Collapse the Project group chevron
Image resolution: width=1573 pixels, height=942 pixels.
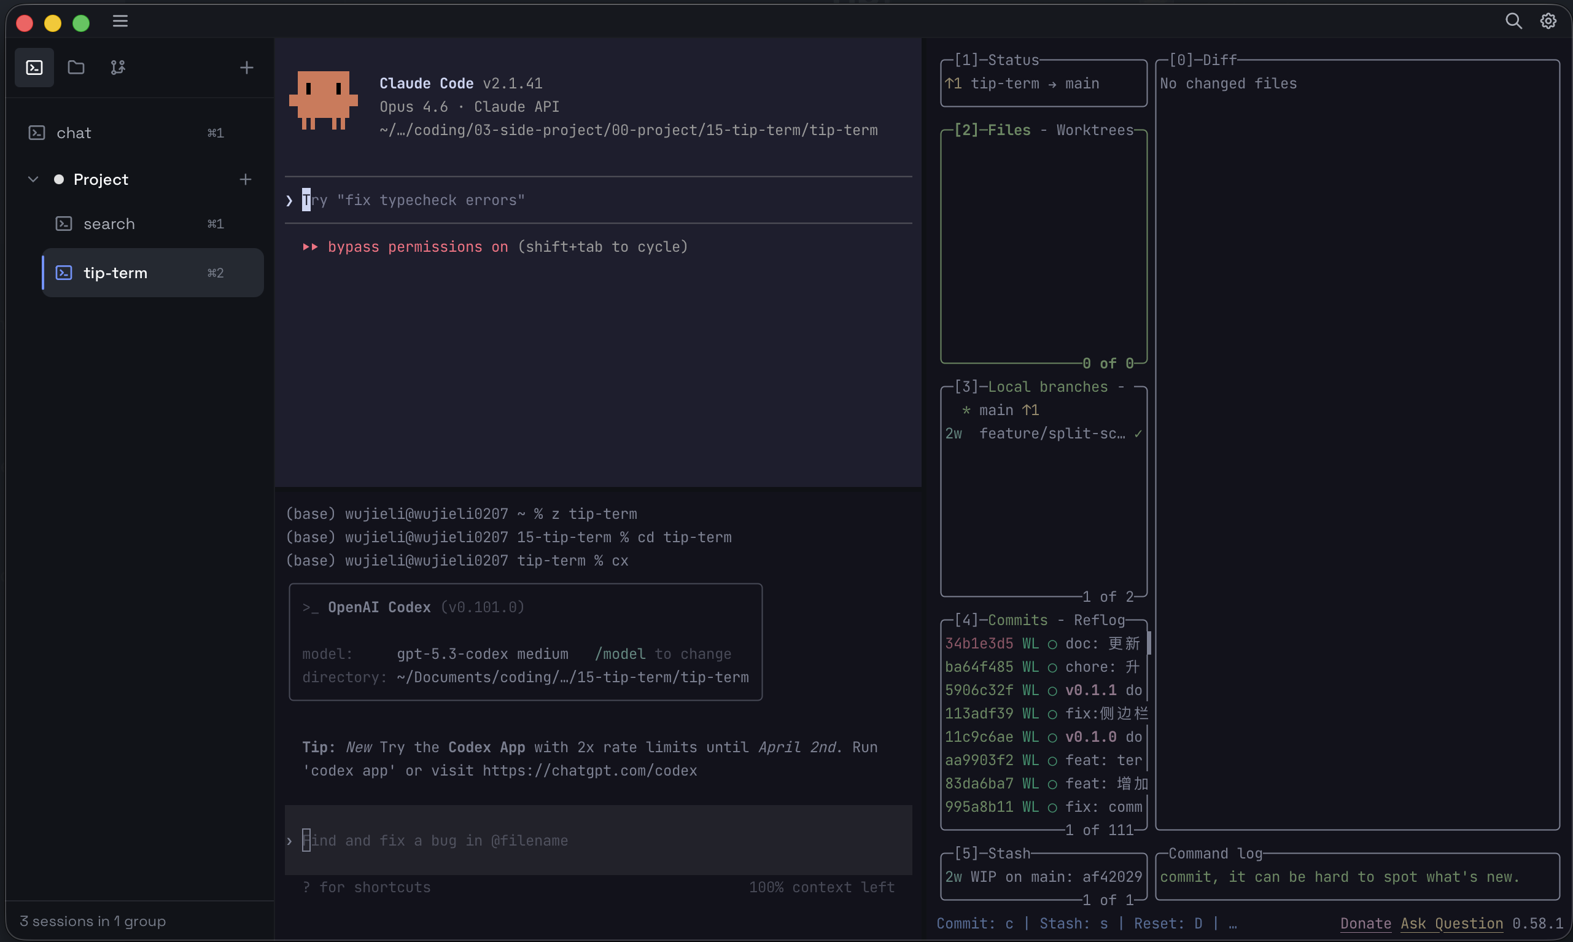pyautogui.click(x=33, y=180)
